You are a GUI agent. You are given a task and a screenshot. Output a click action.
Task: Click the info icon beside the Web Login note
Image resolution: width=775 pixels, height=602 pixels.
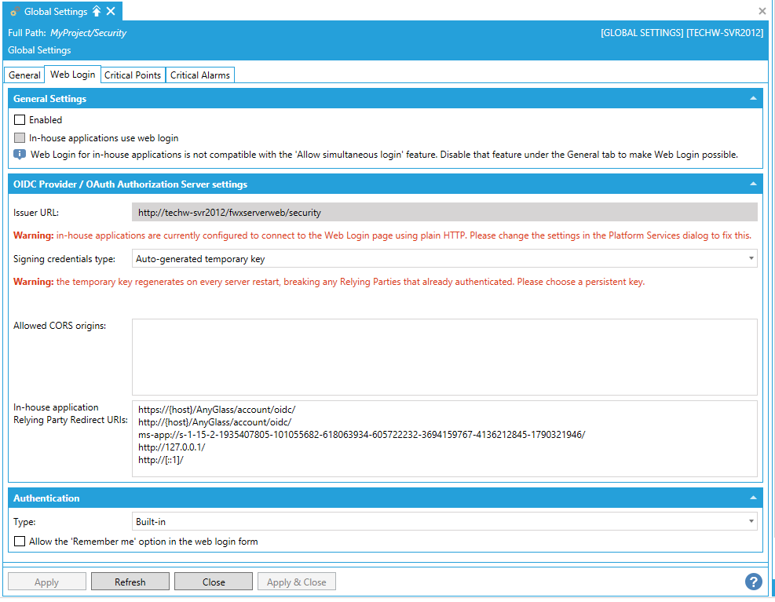point(20,155)
